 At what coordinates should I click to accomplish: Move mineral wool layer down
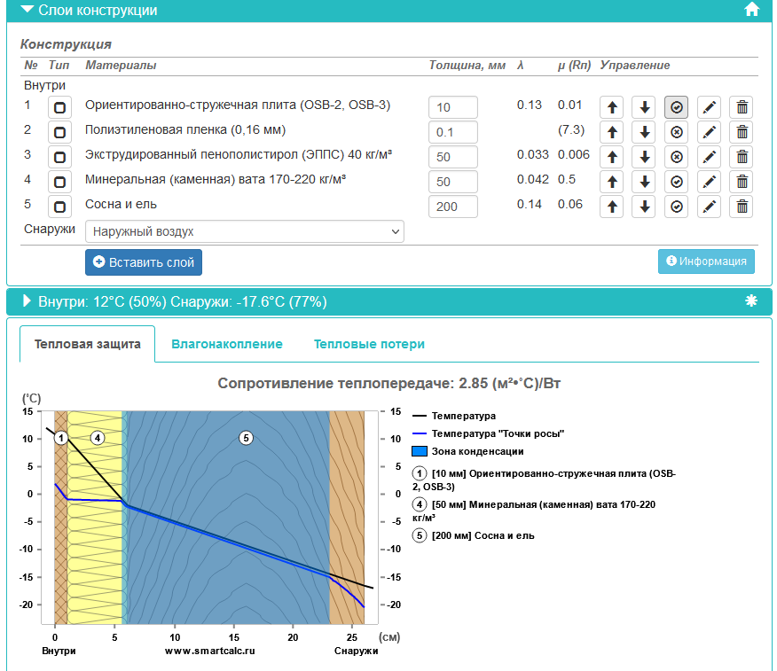tap(644, 182)
